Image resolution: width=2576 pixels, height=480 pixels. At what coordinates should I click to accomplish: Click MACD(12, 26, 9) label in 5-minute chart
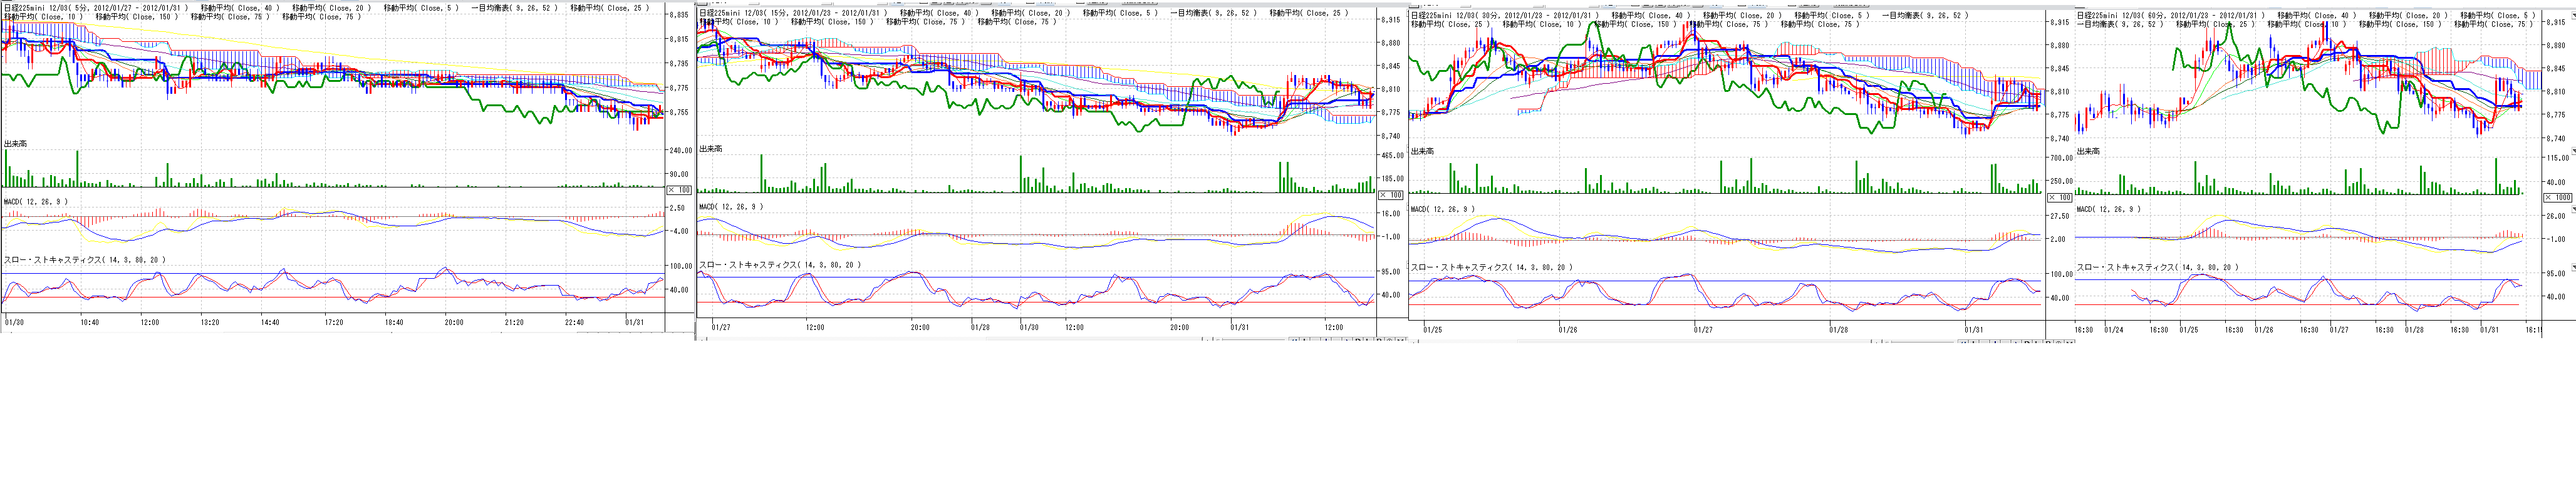[x=35, y=202]
